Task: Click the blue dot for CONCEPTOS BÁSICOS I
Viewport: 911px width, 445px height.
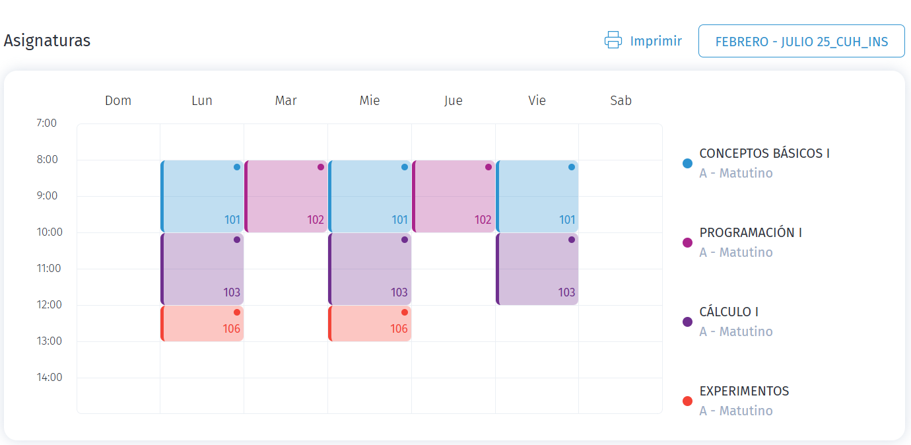Action: click(687, 163)
